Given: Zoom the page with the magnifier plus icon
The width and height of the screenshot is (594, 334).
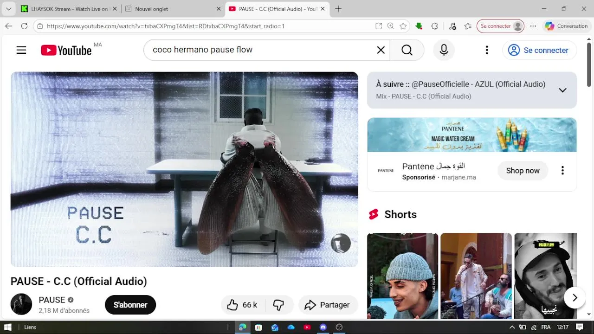Looking at the screenshot, I should pyautogui.click(x=391, y=26).
